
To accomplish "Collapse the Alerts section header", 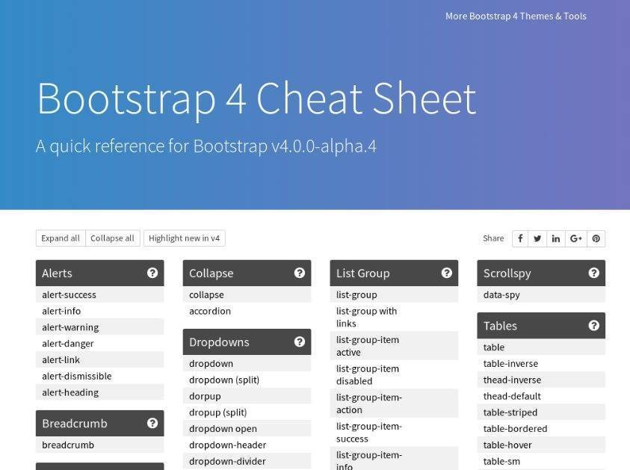I will (x=99, y=273).
